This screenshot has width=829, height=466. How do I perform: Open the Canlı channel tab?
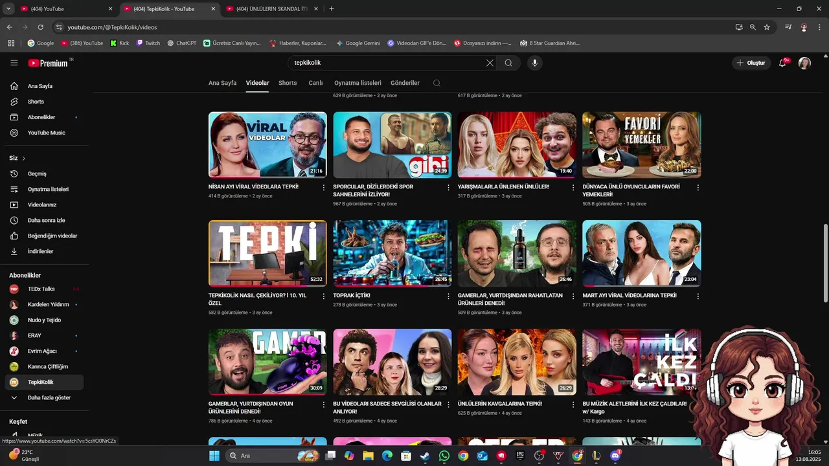(x=315, y=83)
